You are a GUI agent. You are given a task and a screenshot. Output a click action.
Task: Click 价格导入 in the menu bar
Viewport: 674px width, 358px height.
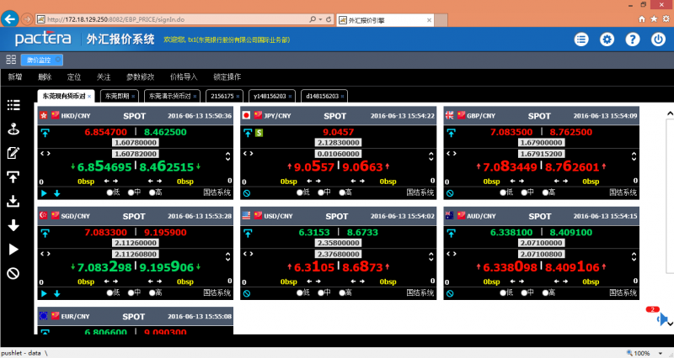coord(183,76)
